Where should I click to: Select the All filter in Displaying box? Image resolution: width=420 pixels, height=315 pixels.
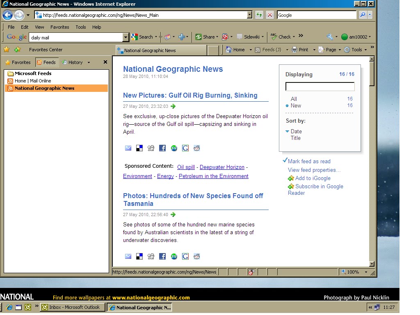[x=294, y=99]
